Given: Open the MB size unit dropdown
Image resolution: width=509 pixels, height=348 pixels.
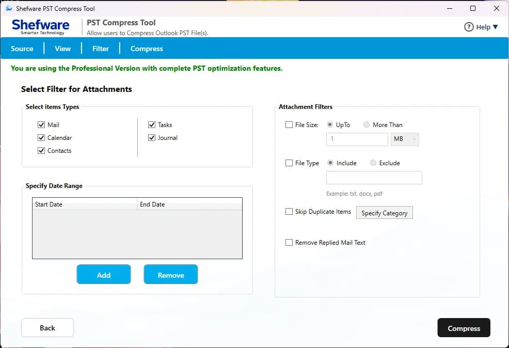Looking at the screenshot, I should (405, 139).
